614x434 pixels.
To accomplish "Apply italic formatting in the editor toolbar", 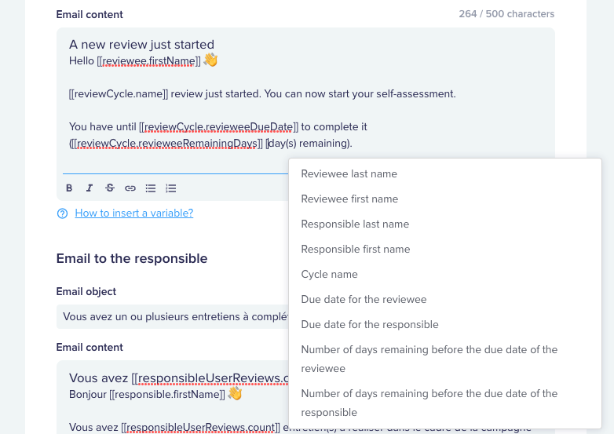I will (x=90, y=188).
